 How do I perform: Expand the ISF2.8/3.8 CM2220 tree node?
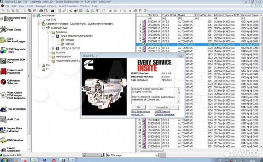[x=53, y=48]
